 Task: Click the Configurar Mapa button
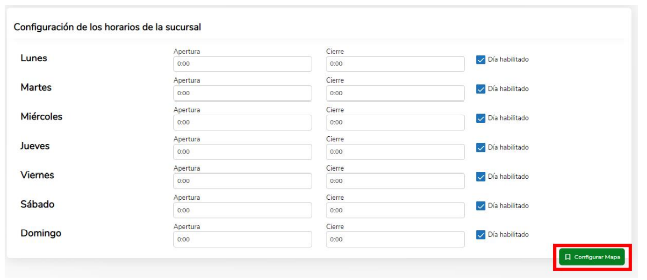(592, 257)
